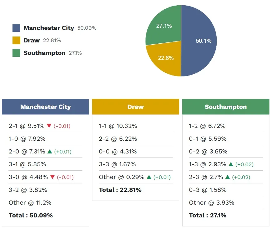This screenshot has width=271, height=228.
Task: Click the green up arrow in Draw Other row
Action: pos(149,177)
